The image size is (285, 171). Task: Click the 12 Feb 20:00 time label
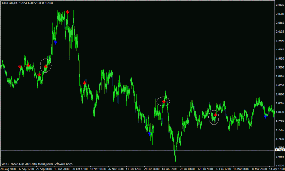(x=205, y=169)
